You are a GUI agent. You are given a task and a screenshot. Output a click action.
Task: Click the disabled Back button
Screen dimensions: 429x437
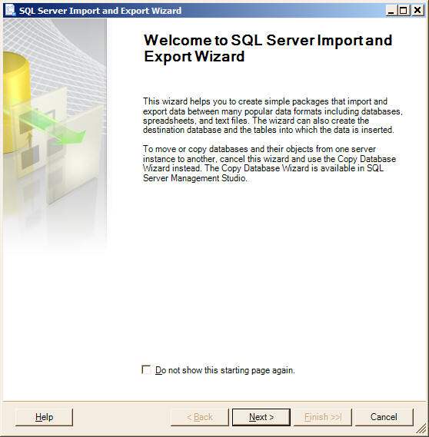[x=200, y=417]
